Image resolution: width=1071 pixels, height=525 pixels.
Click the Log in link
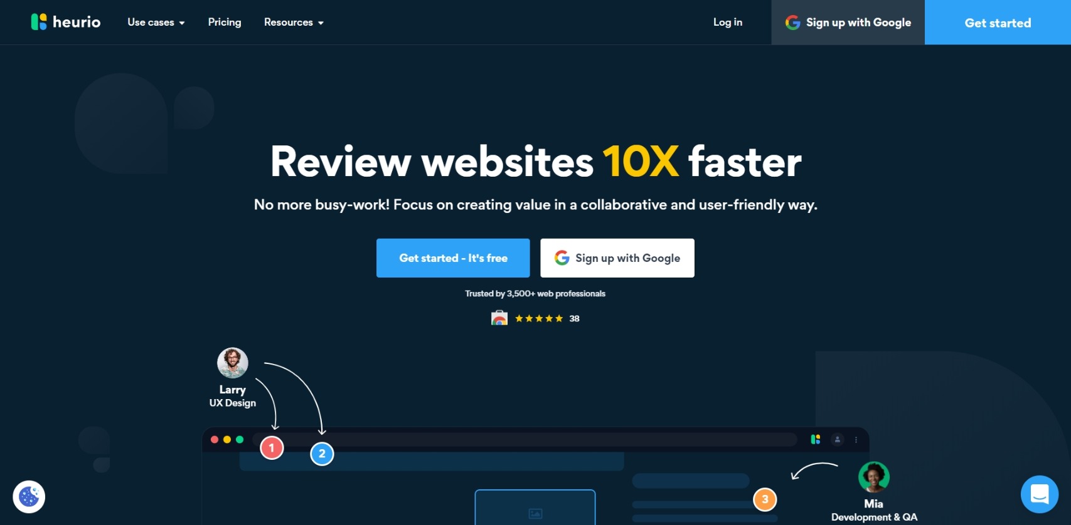(728, 23)
